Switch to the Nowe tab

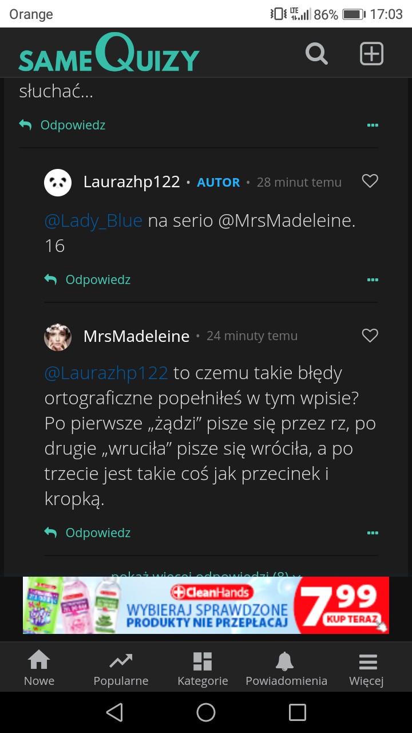coord(39,668)
